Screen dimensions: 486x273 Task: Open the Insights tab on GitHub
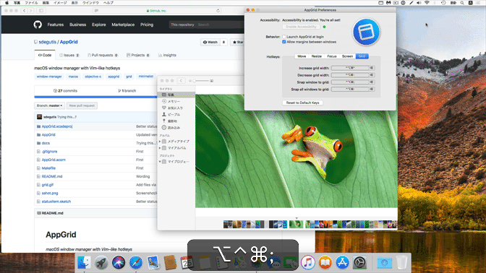tap(167, 55)
